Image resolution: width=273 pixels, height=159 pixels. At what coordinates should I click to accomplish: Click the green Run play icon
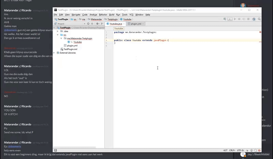[235, 19]
